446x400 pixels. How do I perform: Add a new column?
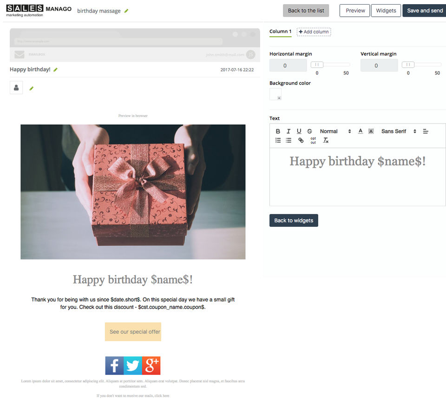click(x=314, y=32)
